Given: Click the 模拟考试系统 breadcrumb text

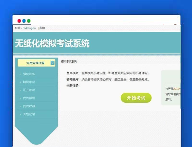Looking at the screenshot, I should 69,61.
